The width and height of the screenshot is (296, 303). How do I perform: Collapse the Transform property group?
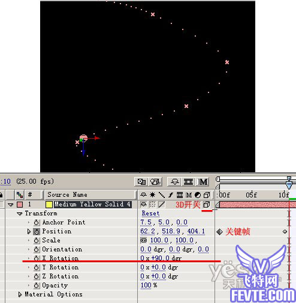pos(20,214)
